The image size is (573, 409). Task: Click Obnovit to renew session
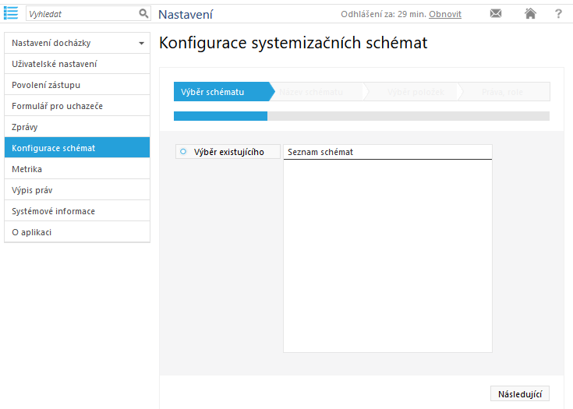click(x=444, y=14)
